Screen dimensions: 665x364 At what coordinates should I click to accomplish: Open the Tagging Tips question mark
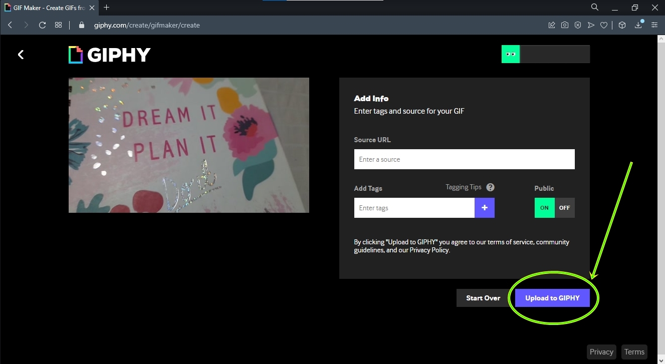click(491, 187)
